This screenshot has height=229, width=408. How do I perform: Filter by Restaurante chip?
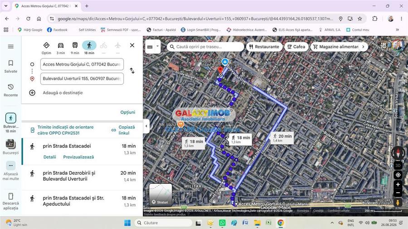[x=264, y=47]
